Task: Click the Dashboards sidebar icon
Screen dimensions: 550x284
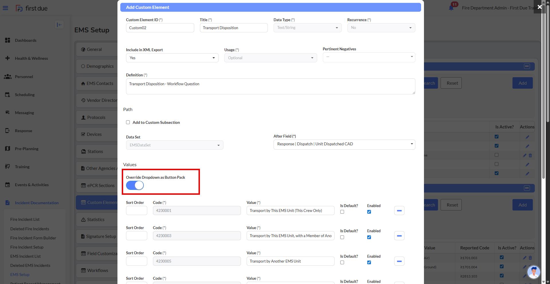Action: (x=8, y=40)
